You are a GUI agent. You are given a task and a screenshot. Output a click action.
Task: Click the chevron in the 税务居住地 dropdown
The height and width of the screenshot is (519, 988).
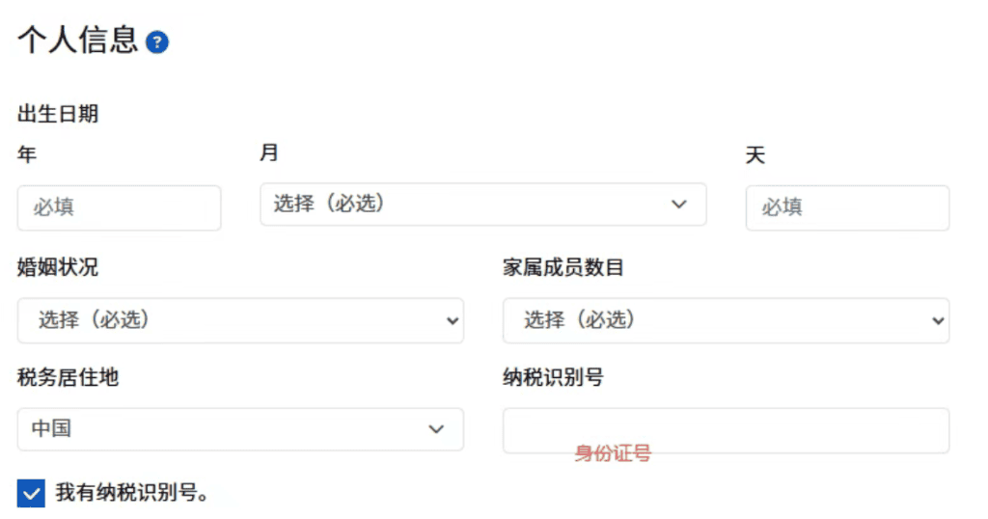[436, 429]
